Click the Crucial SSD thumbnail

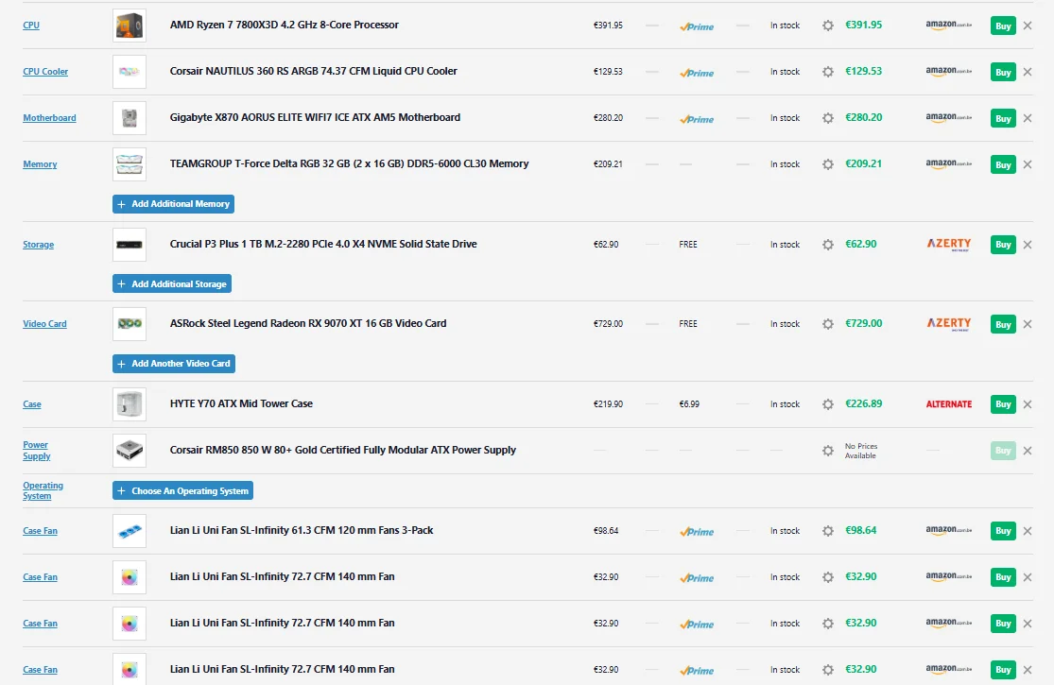coord(130,245)
